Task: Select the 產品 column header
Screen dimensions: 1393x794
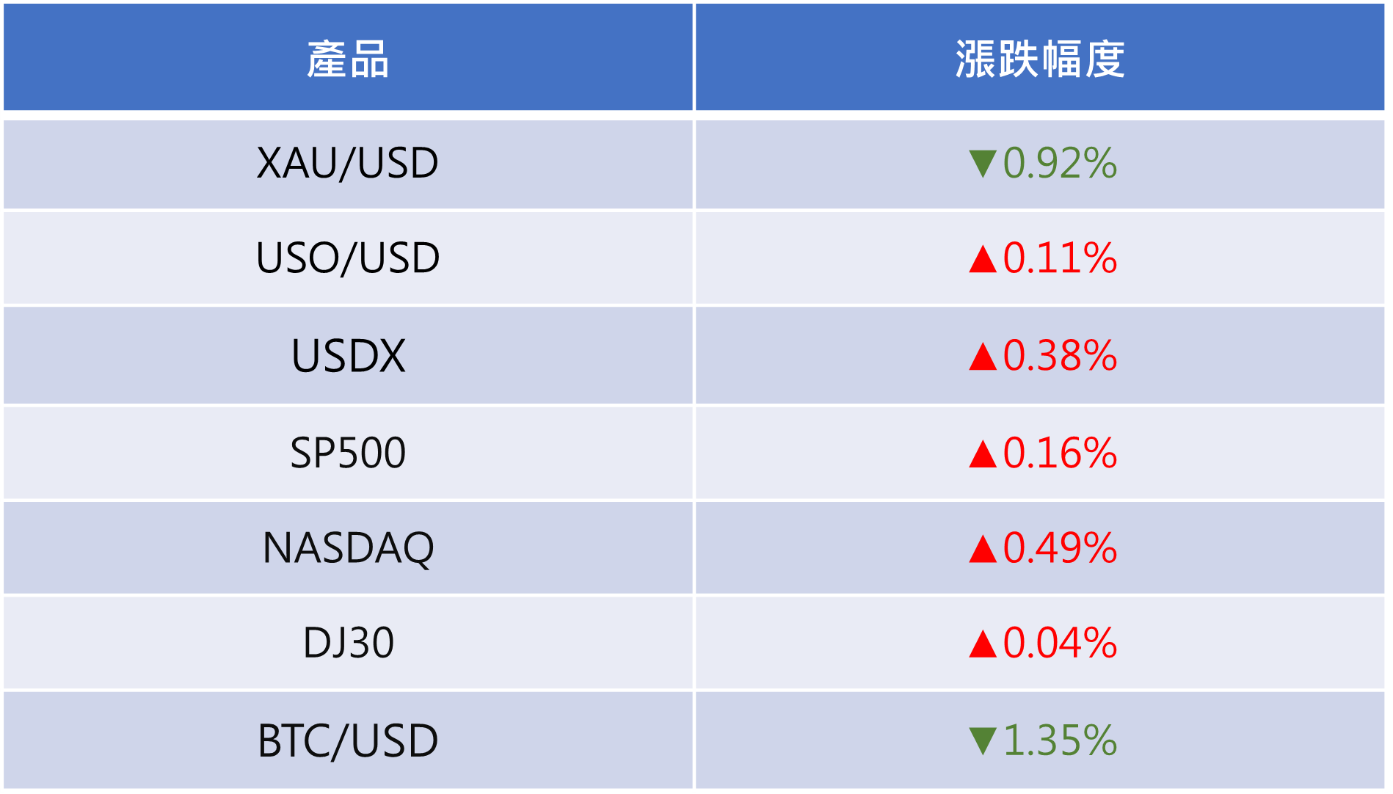Action: pyautogui.click(x=348, y=57)
